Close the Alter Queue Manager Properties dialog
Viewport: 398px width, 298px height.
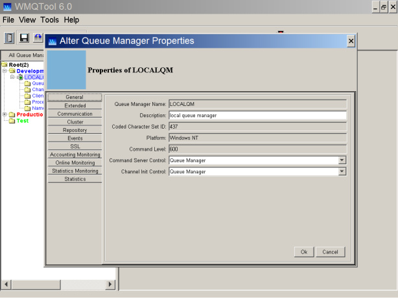[351, 41]
